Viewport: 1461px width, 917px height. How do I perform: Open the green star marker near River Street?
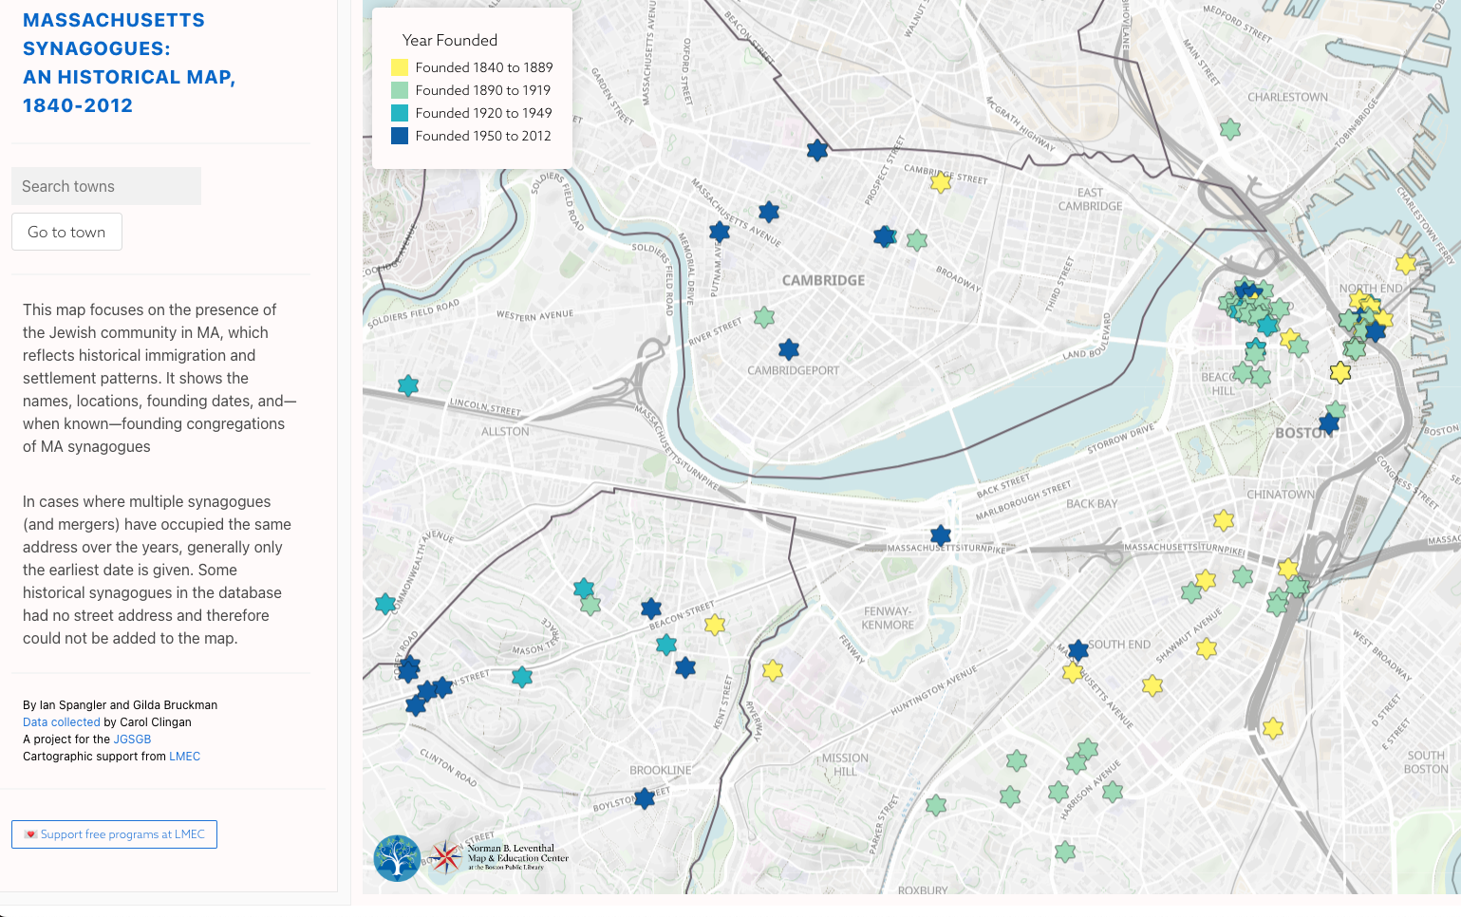(764, 317)
